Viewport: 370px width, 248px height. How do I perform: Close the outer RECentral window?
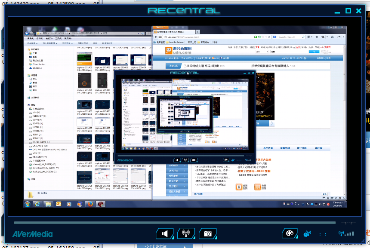click(359, 11)
